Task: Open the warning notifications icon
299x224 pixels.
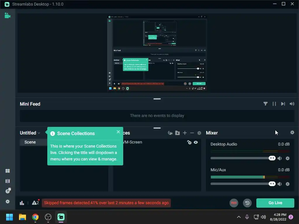Action: [35, 203]
